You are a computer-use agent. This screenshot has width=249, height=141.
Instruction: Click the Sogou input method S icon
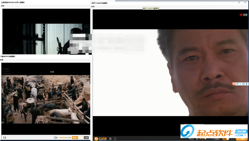click(x=234, y=84)
